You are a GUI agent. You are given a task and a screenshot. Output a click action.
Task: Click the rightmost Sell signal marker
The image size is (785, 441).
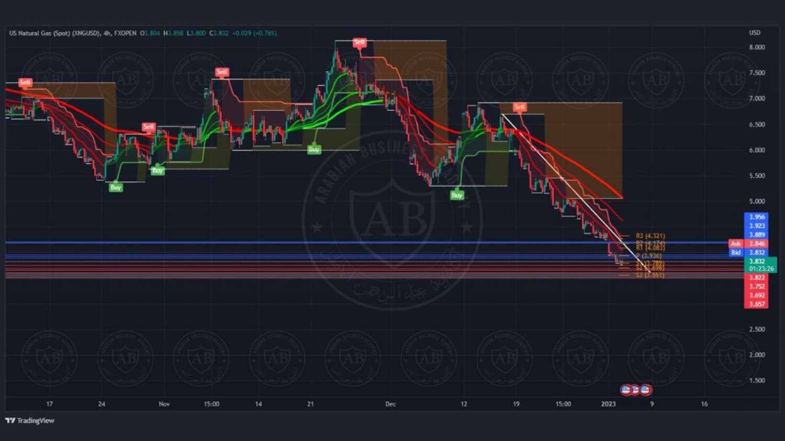point(519,107)
